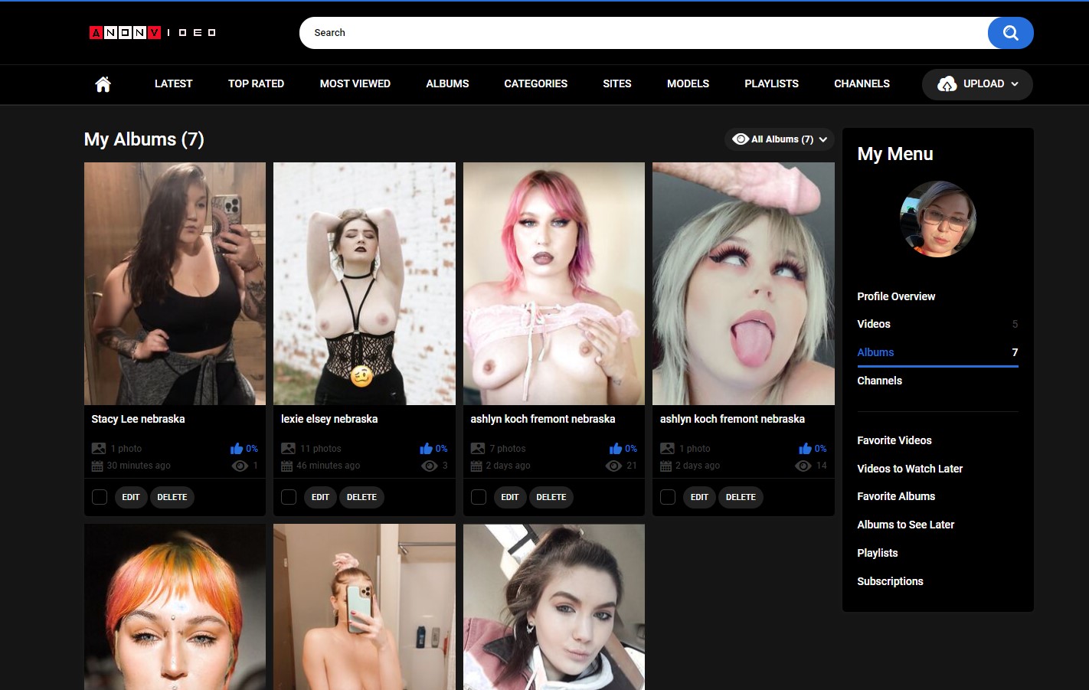
Task: Check the box on the 7 photos album
Action: point(479,497)
